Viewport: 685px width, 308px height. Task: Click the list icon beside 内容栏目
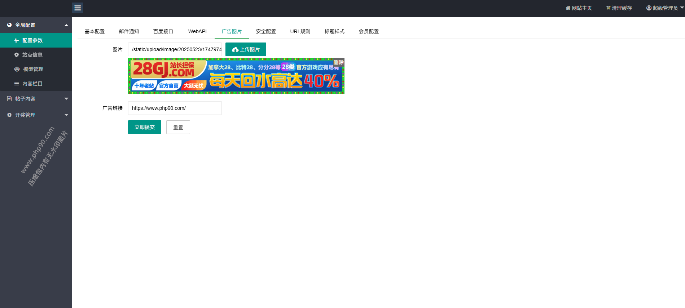[x=17, y=84]
